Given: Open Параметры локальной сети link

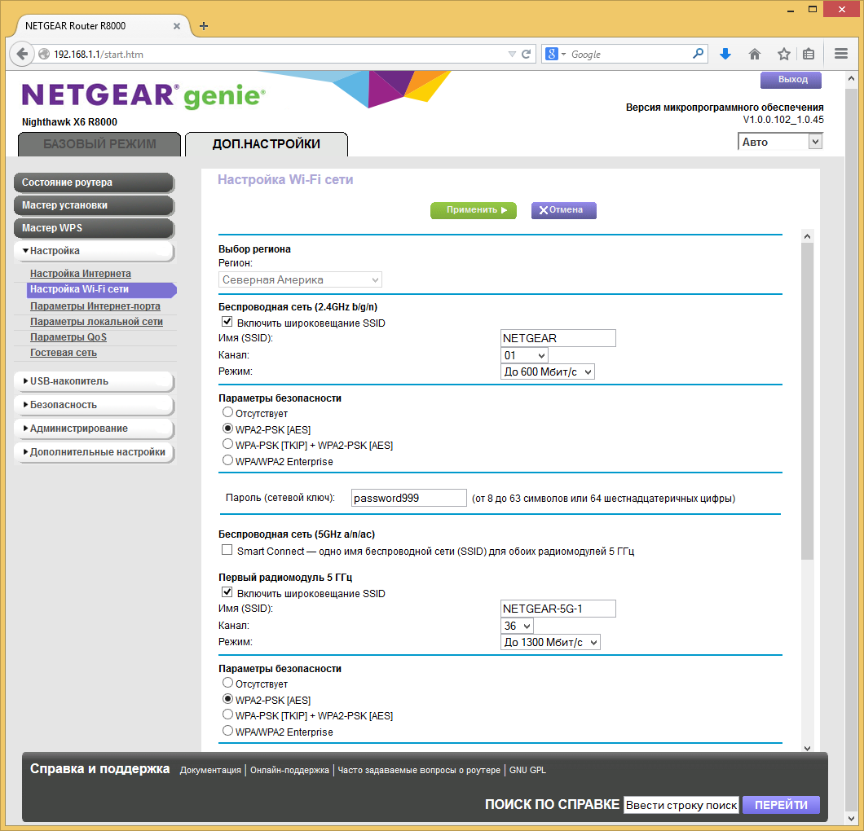Looking at the screenshot, I should click(96, 322).
